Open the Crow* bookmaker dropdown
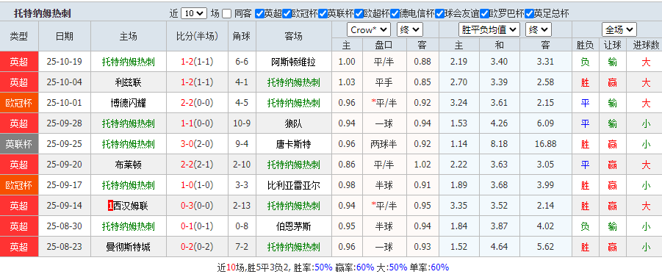Viewport: 662px width, 277px height. [369, 29]
